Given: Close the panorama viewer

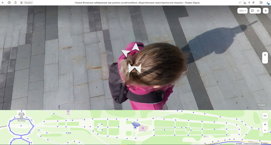Looking at the screenshot, I should point(266,11).
